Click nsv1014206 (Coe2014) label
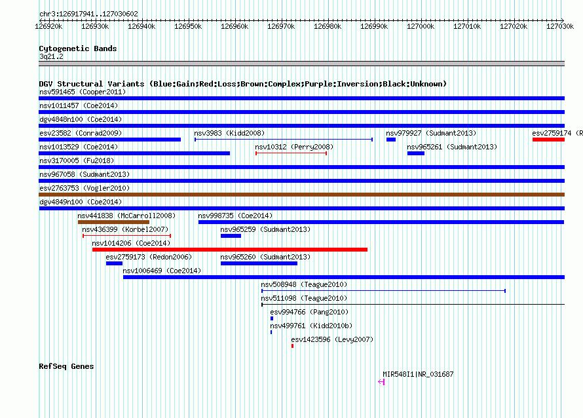The width and height of the screenshot is (583, 418). 131,243
